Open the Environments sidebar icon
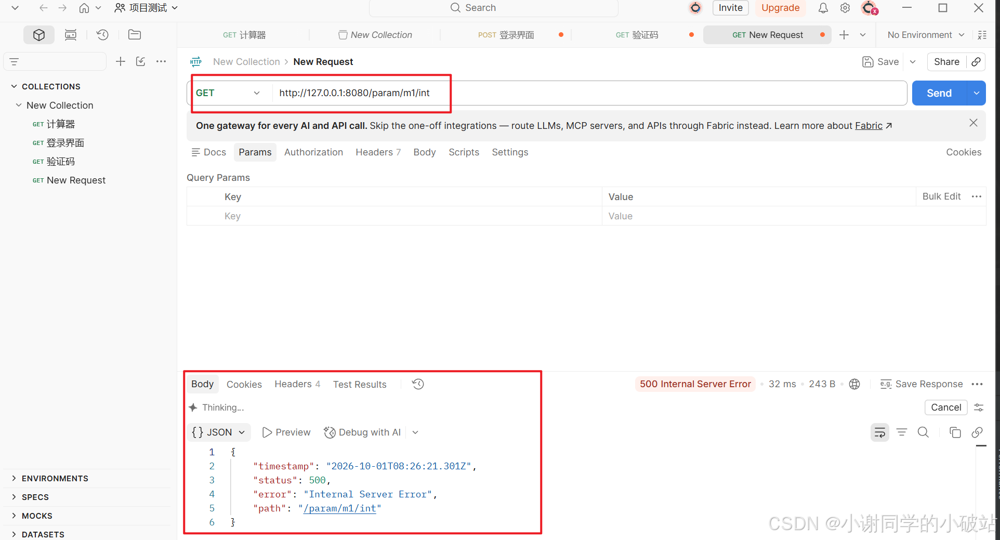The height and width of the screenshot is (540, 1000). 71,35
